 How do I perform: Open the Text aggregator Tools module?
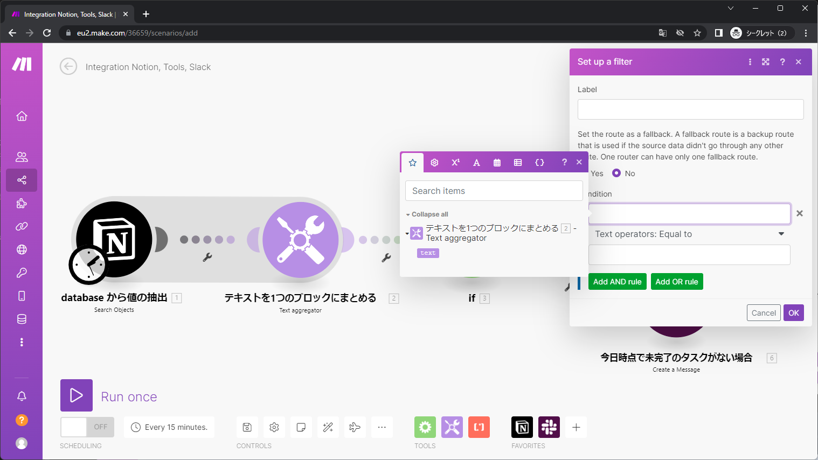pos(301,240)
